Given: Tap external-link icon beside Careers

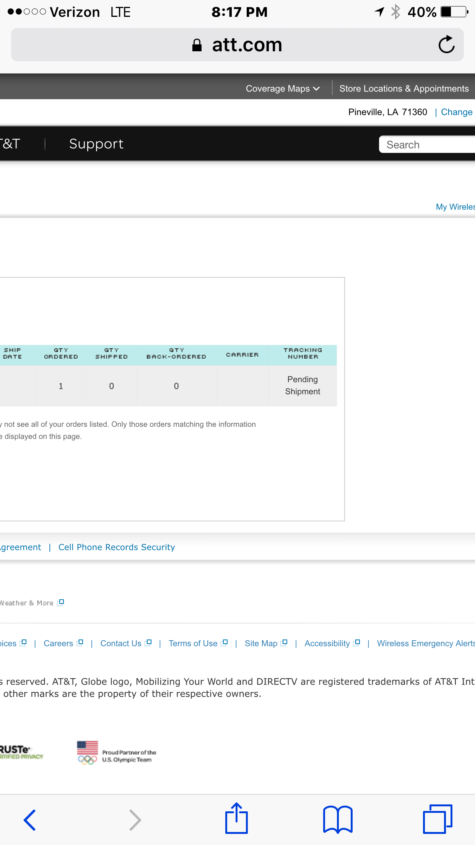Looking at the screenshot, I should click(x=80, y=643).
